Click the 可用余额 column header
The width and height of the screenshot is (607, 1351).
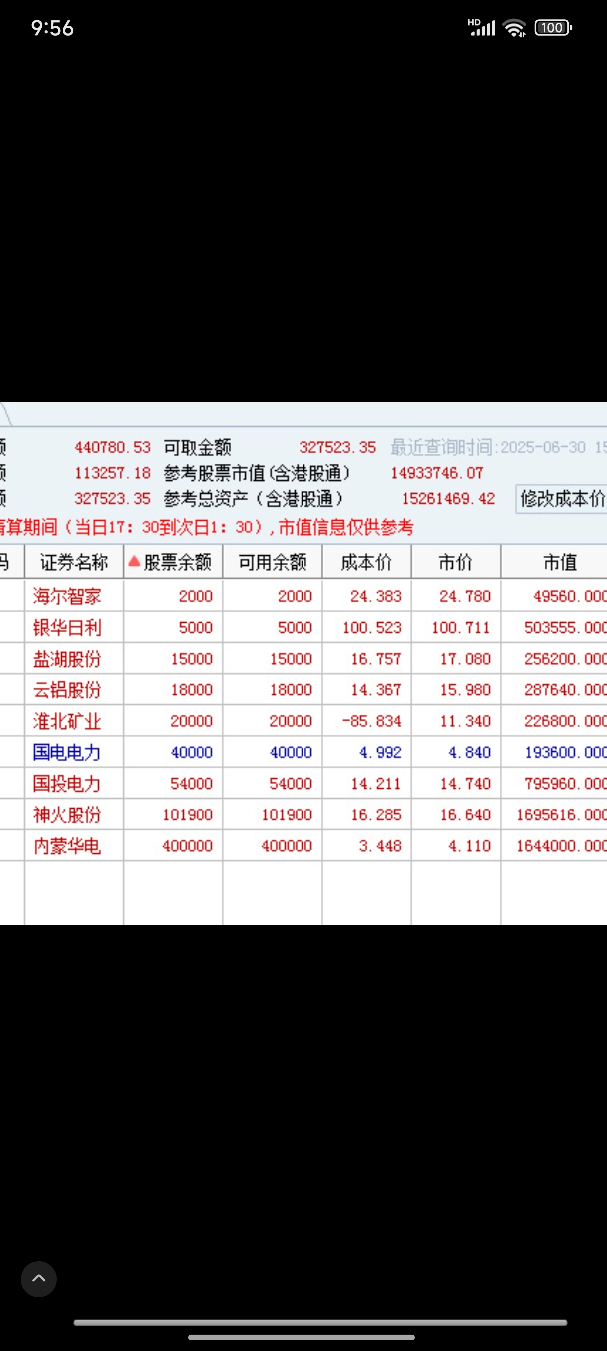272,562
